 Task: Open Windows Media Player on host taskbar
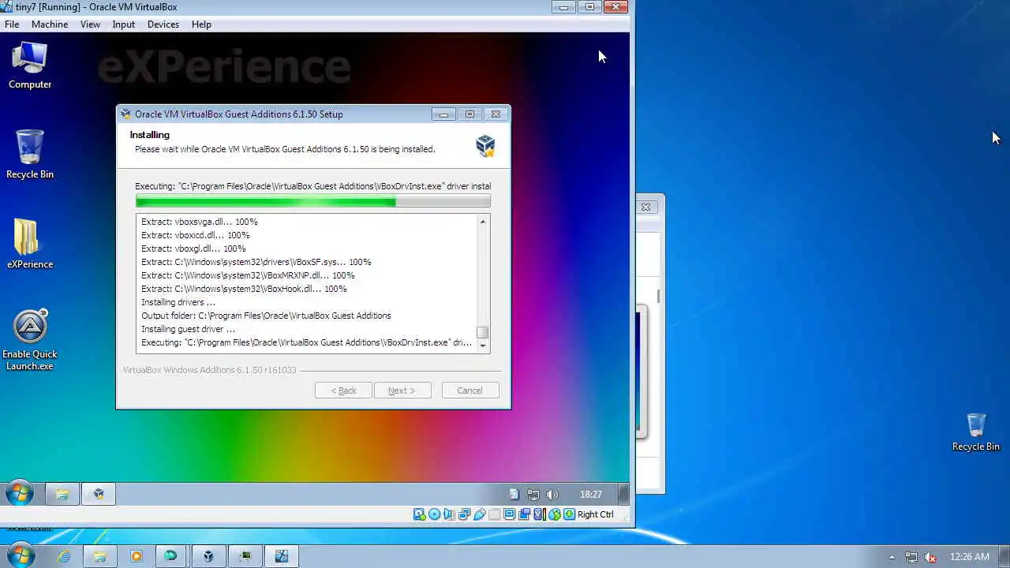click(x=136, y=556)
